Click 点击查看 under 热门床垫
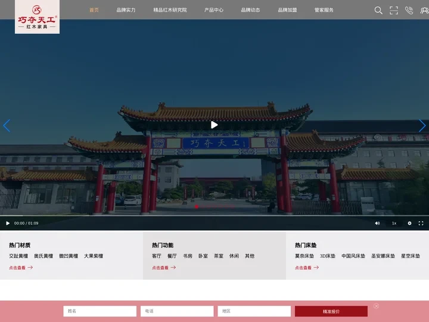 pos(307,268)
